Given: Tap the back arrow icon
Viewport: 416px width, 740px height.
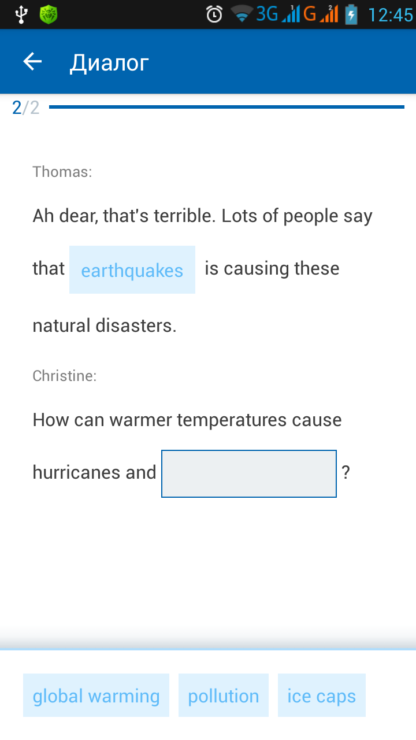Looking at the screenshot, I should coord(33,62).
